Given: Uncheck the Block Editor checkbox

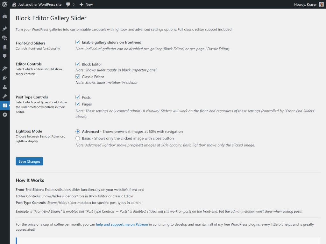Looking at the screenshot, I should click(78, 64).
